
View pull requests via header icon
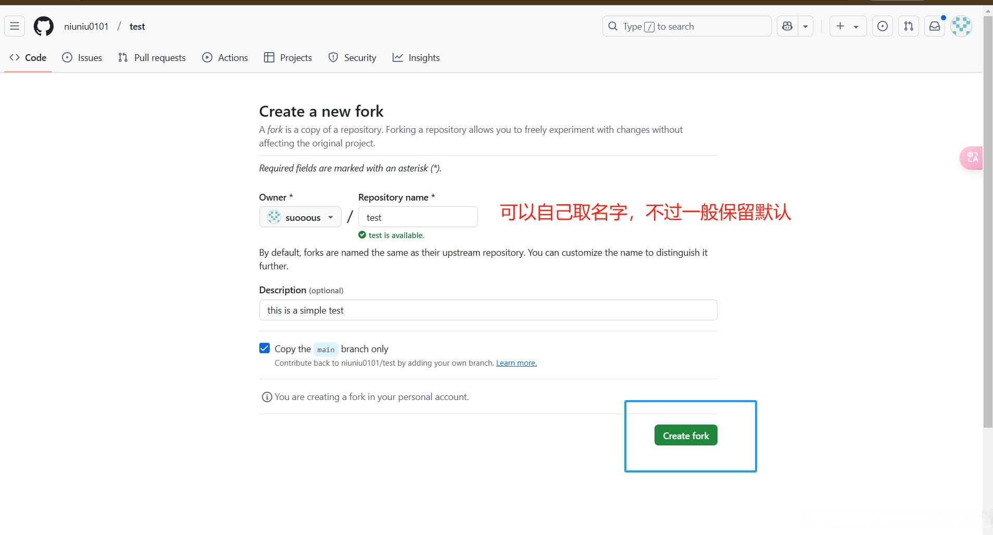point(909,26)
